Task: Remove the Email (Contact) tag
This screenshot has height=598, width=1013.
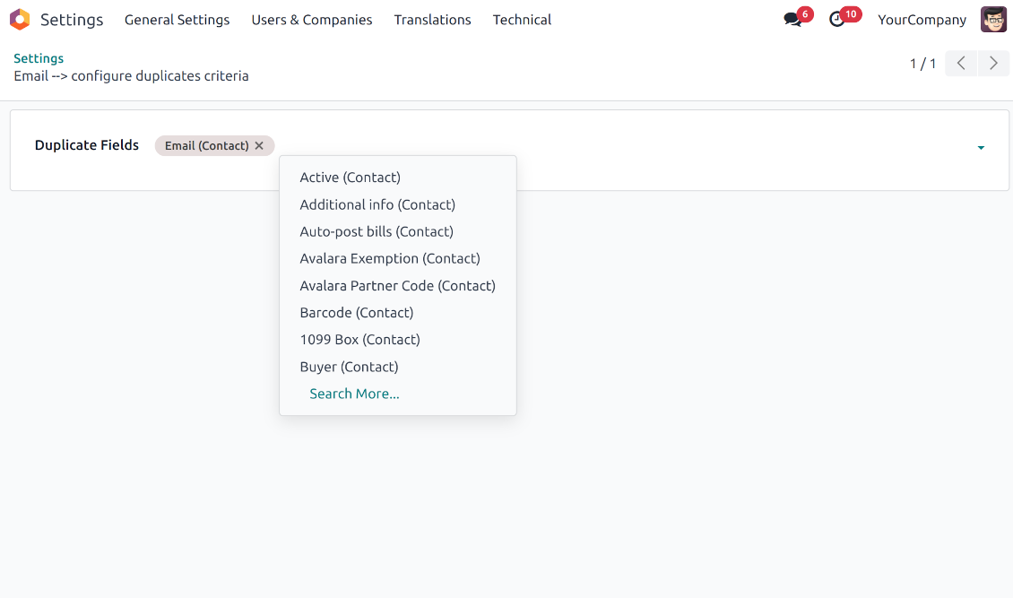Action: [x=259, y=146]
